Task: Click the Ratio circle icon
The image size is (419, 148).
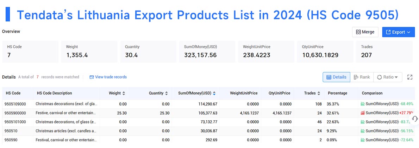Action: 379,77
